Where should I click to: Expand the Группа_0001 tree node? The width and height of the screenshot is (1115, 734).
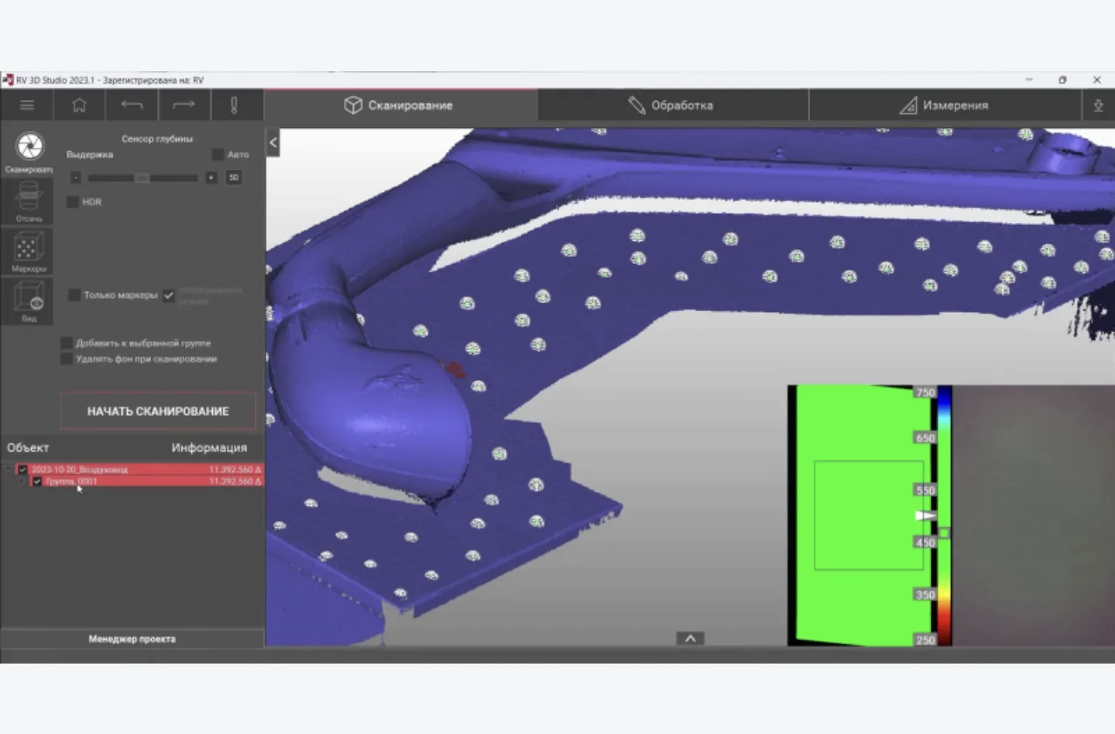click(22, 482)
